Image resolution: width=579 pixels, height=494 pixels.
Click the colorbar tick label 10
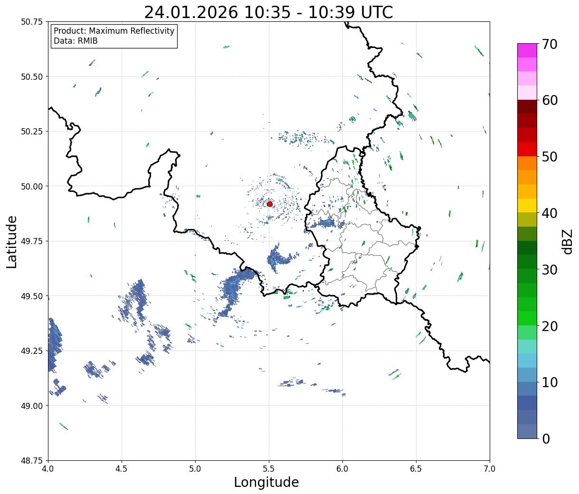(550, 382)
